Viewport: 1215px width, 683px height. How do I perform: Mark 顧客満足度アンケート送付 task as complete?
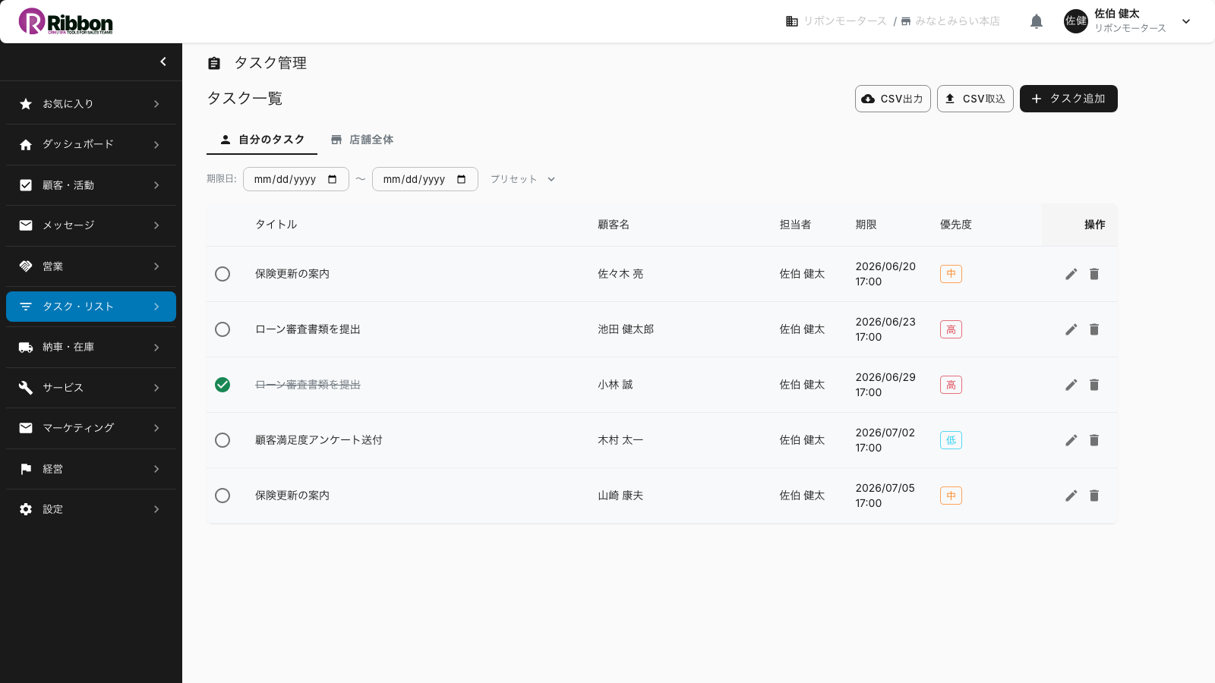(x=222, y=440)
